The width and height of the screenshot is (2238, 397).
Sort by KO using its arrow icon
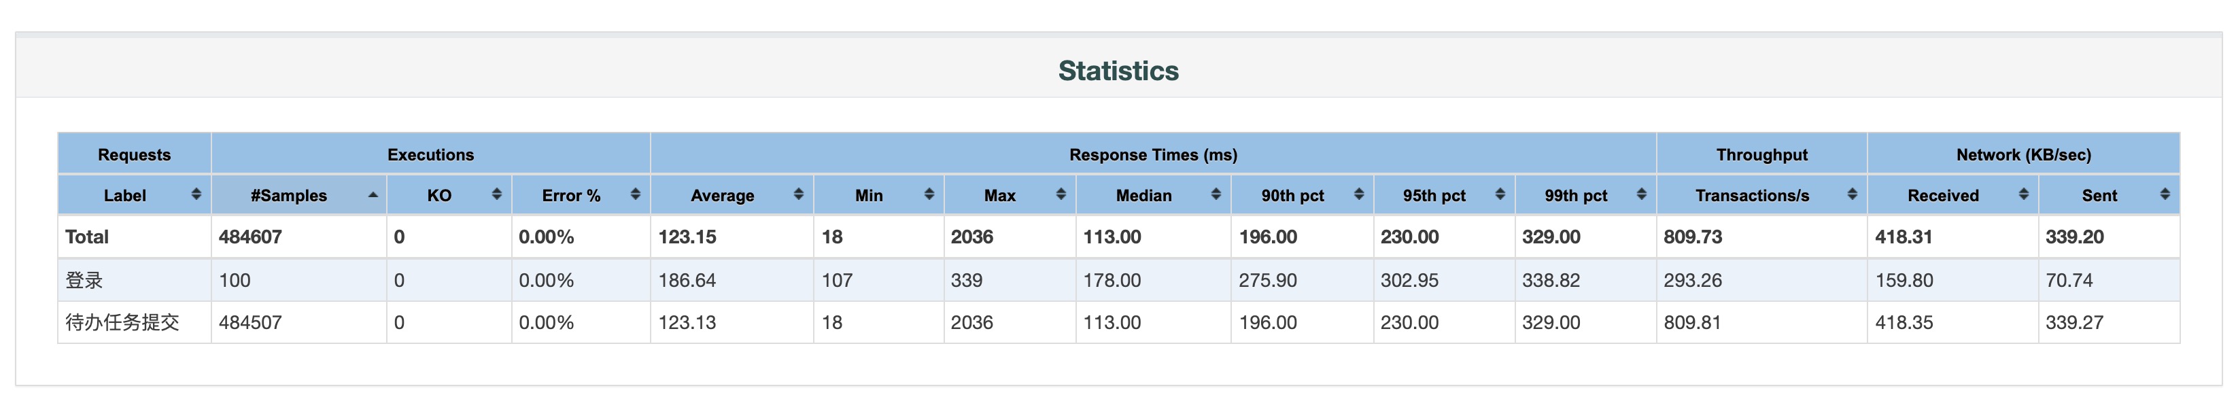pos(497,194)
